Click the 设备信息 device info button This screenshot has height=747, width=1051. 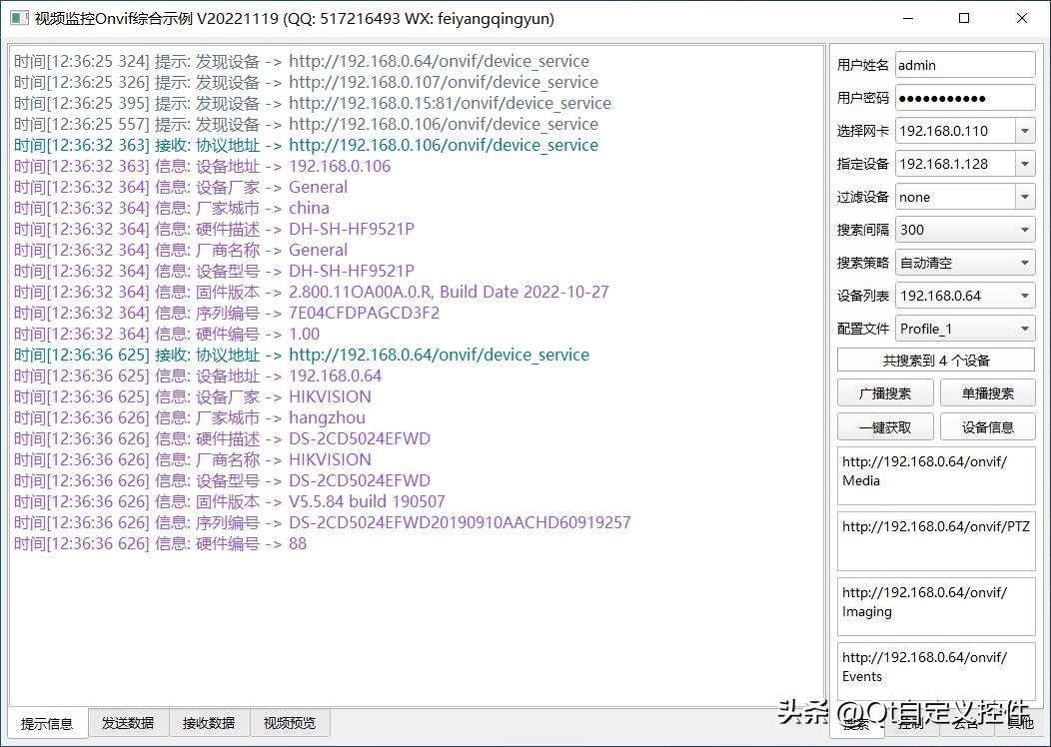point(987,426)
